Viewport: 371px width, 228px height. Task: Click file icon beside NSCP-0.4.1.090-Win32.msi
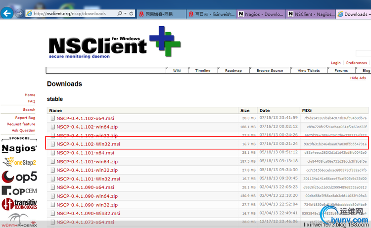click(53, 213)
